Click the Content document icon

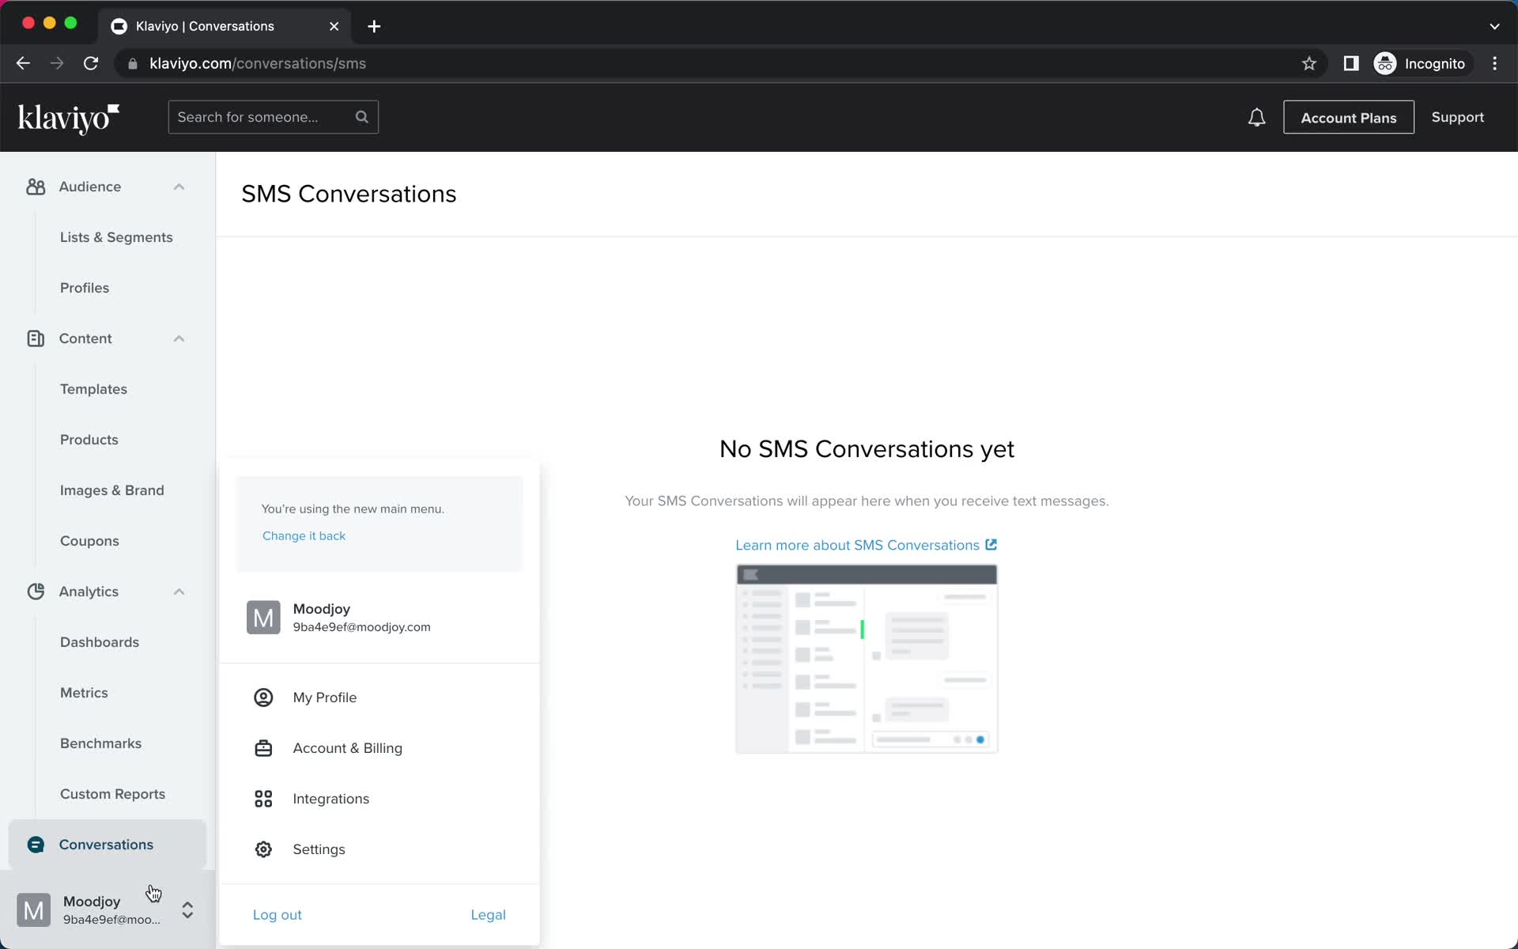pos(36,338)
